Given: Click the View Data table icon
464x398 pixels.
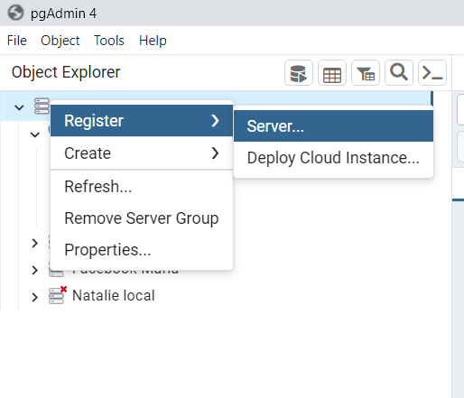Looking at the screenshot, I should 332,73.
